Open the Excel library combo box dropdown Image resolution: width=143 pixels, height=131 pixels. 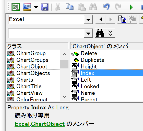click(x=88, y=20)
